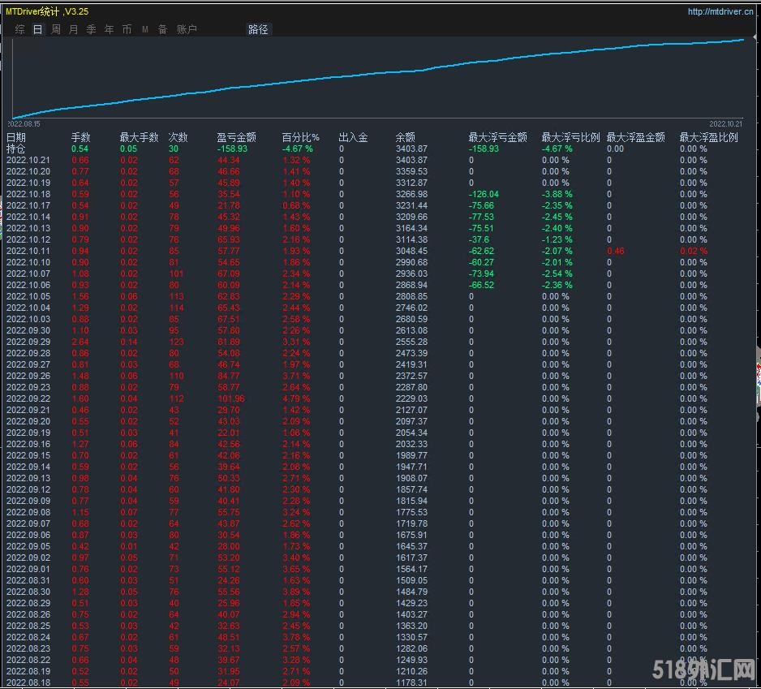Image resolution: width=761 pixels, height=689 pixels.
Task: Click the 余额 column header
Action: (x=405, y=137)
